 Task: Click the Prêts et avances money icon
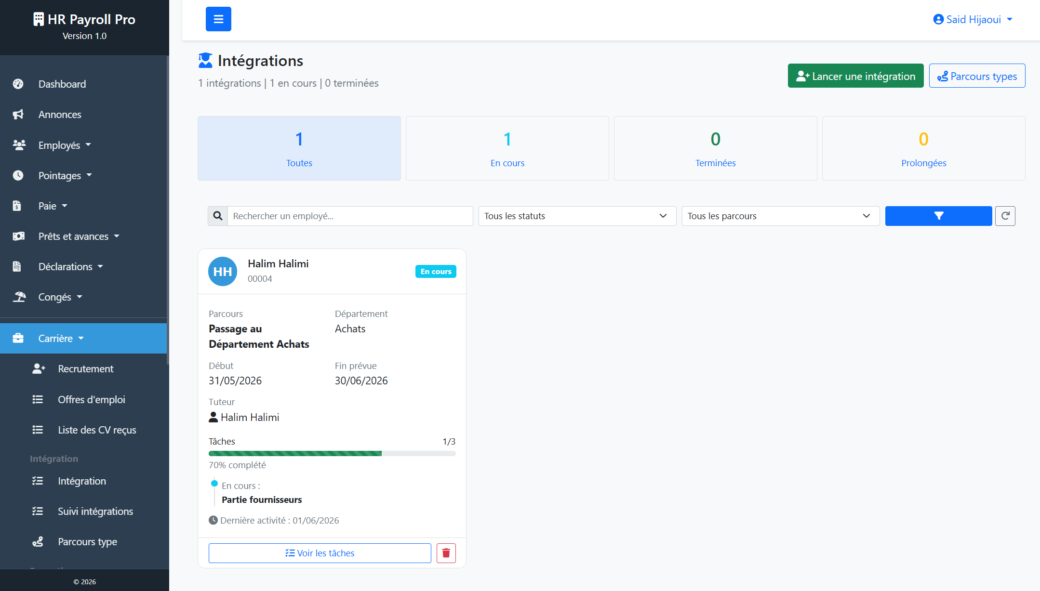click(19, 236)
